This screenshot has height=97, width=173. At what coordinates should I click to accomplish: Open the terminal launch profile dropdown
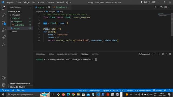coord(155,54)
